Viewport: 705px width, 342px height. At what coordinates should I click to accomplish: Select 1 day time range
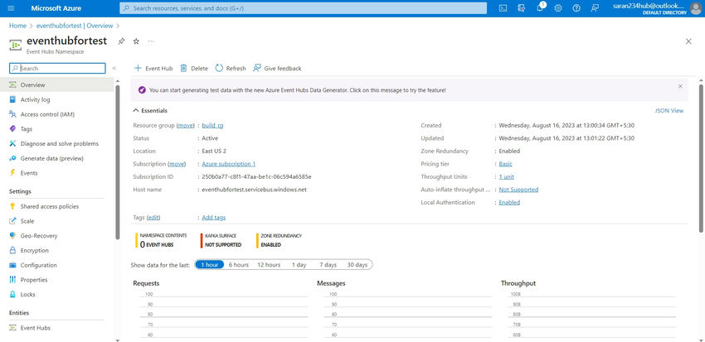tap(299, 265)
